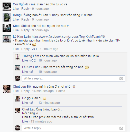Click the first Write a reply field
The height and width of the screenshot is (132, 130).
click(74, 78)
